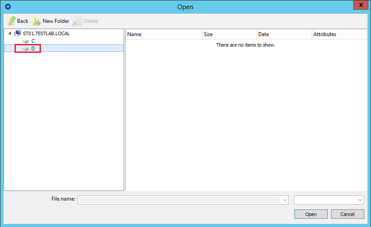Click the New Folder icon
The image size is (371, 227).
36,21
